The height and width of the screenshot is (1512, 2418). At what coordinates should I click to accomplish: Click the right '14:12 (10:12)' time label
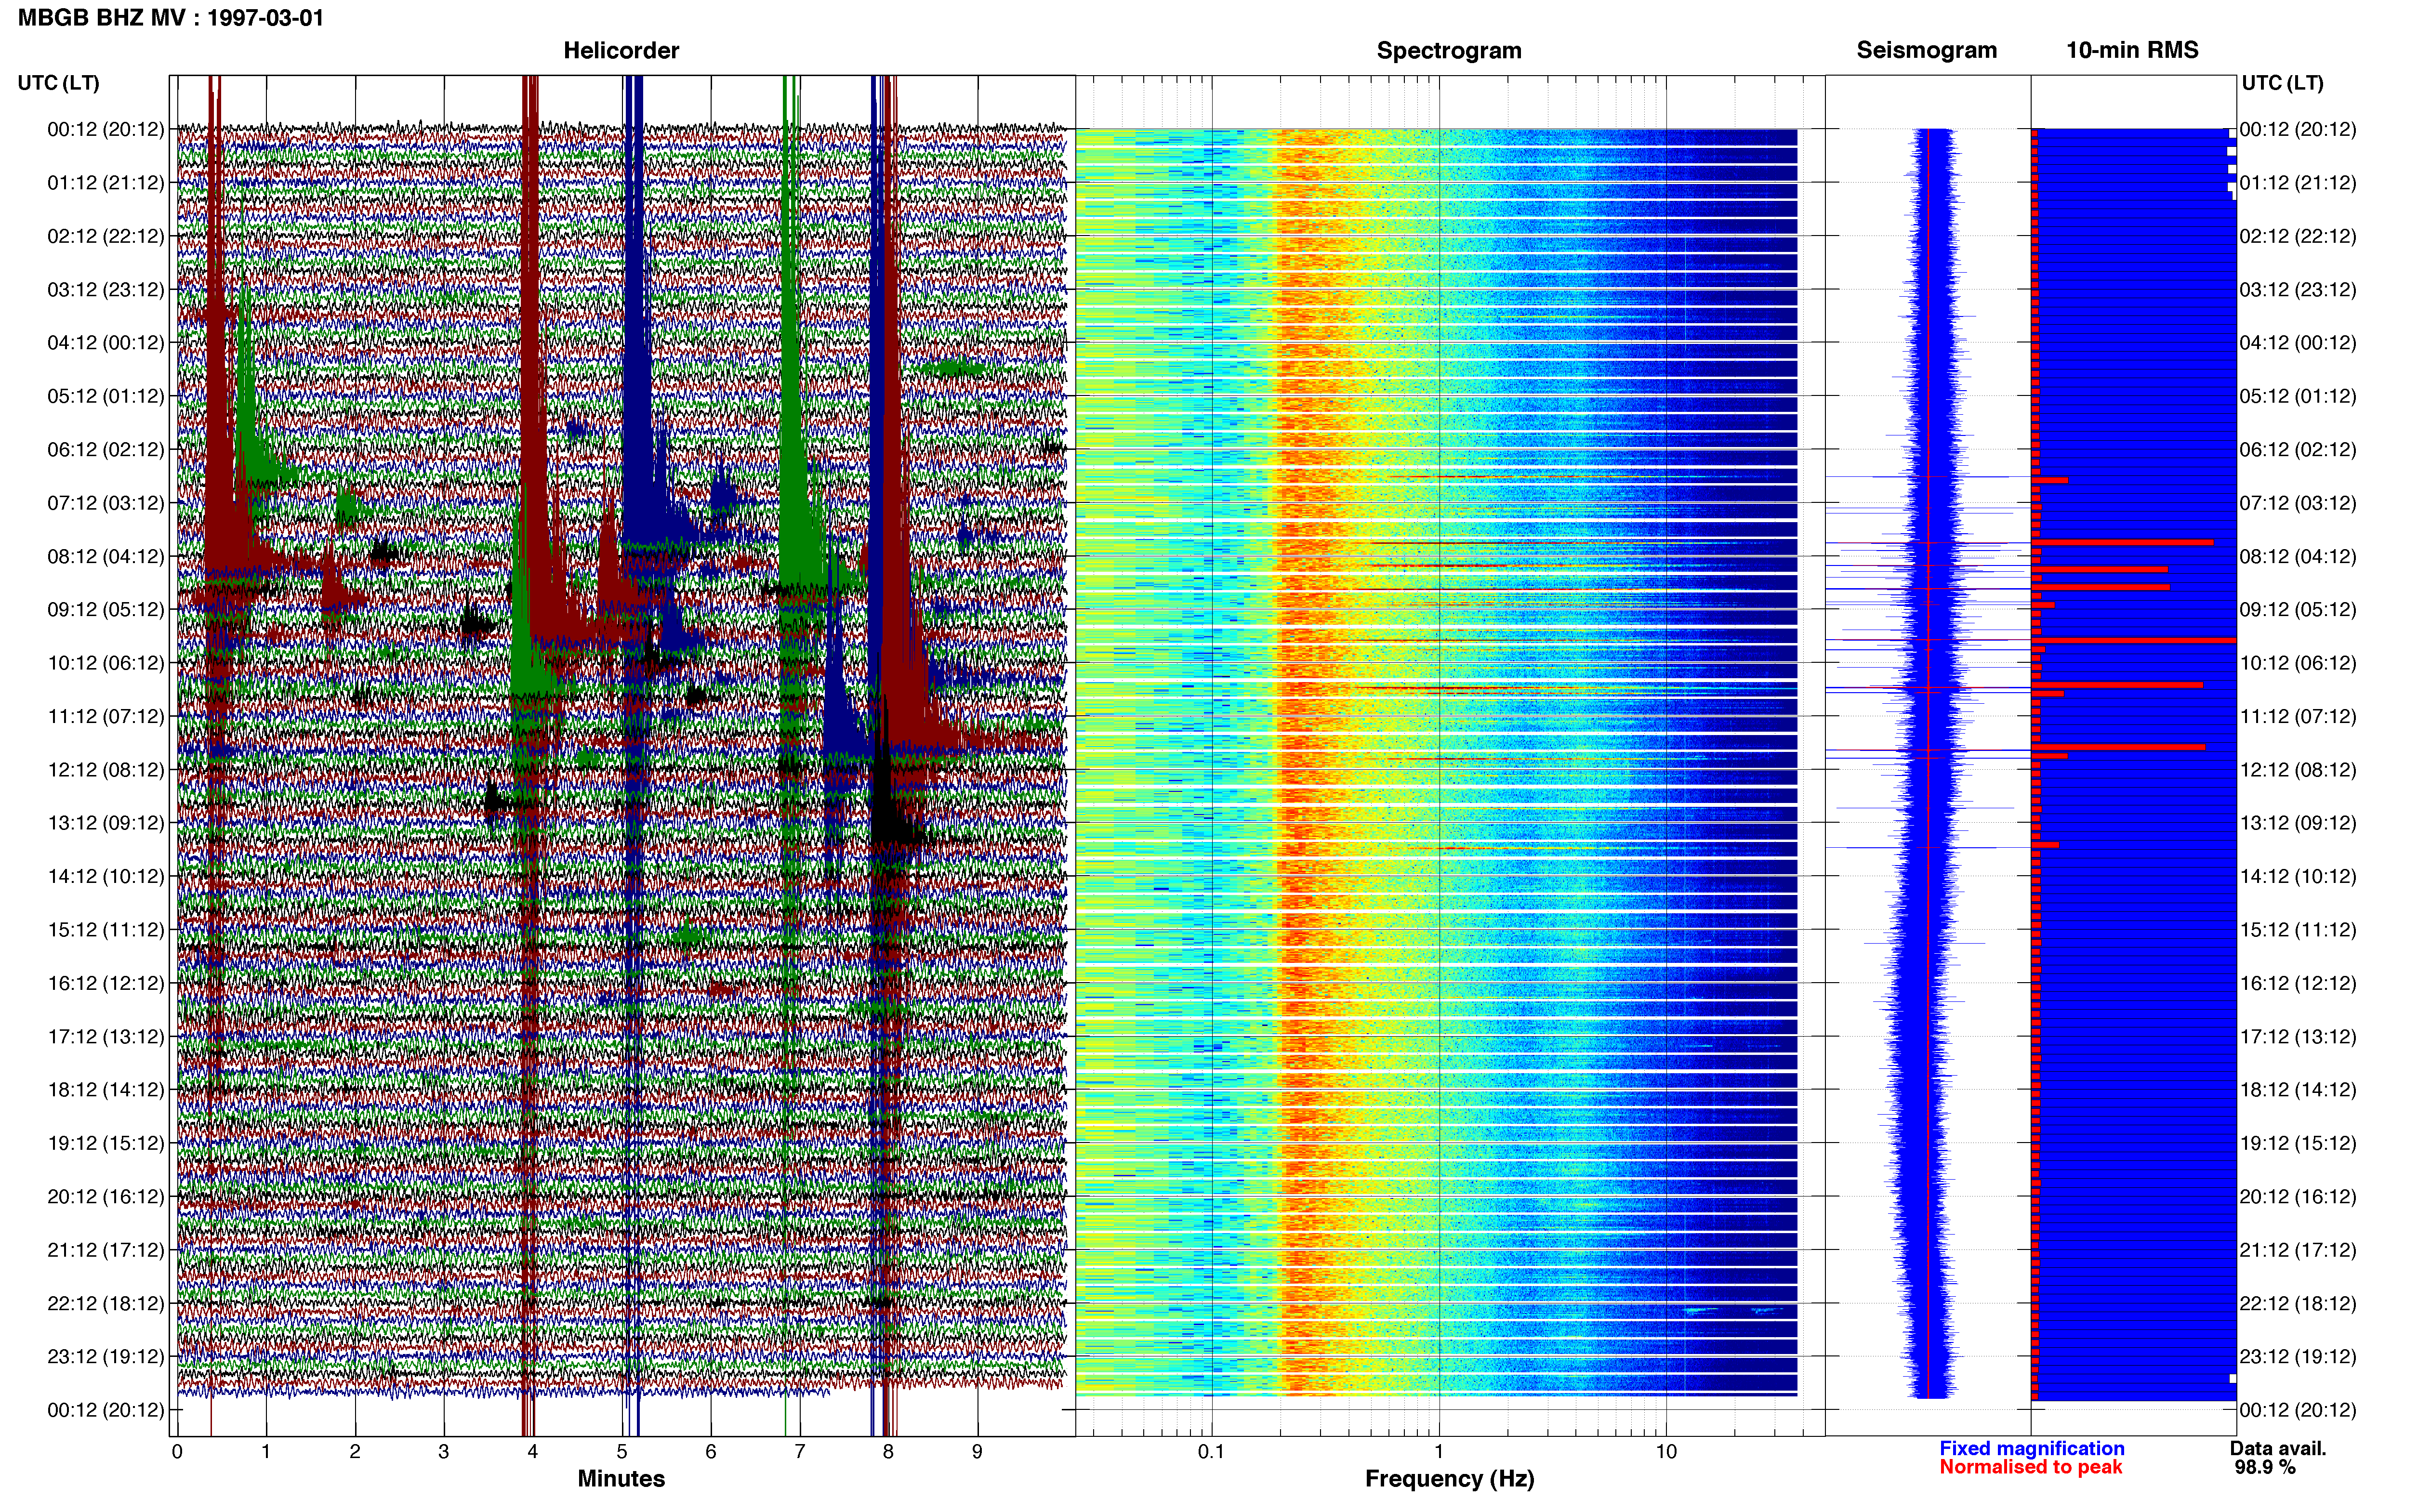(x=2298, y=877)
